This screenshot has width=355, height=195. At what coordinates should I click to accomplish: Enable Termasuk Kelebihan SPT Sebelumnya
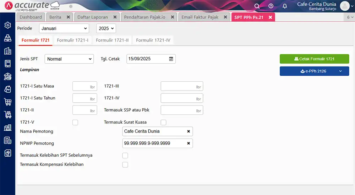(125, 156)
